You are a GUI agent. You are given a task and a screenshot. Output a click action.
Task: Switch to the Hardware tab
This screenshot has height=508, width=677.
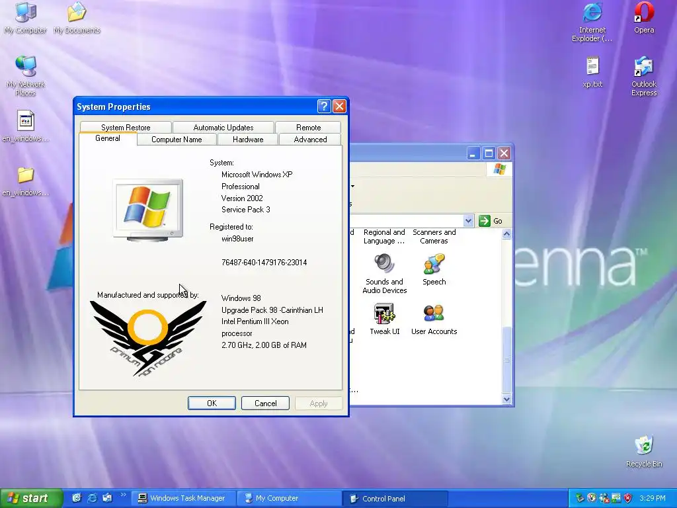tap(248, 140)
